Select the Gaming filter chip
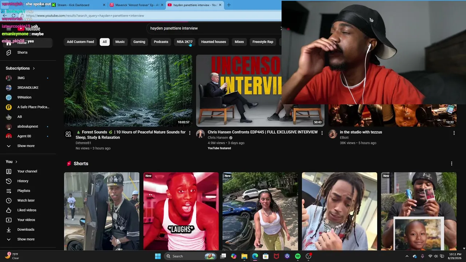This screenshot has height=262, width=466. point(139,42)
